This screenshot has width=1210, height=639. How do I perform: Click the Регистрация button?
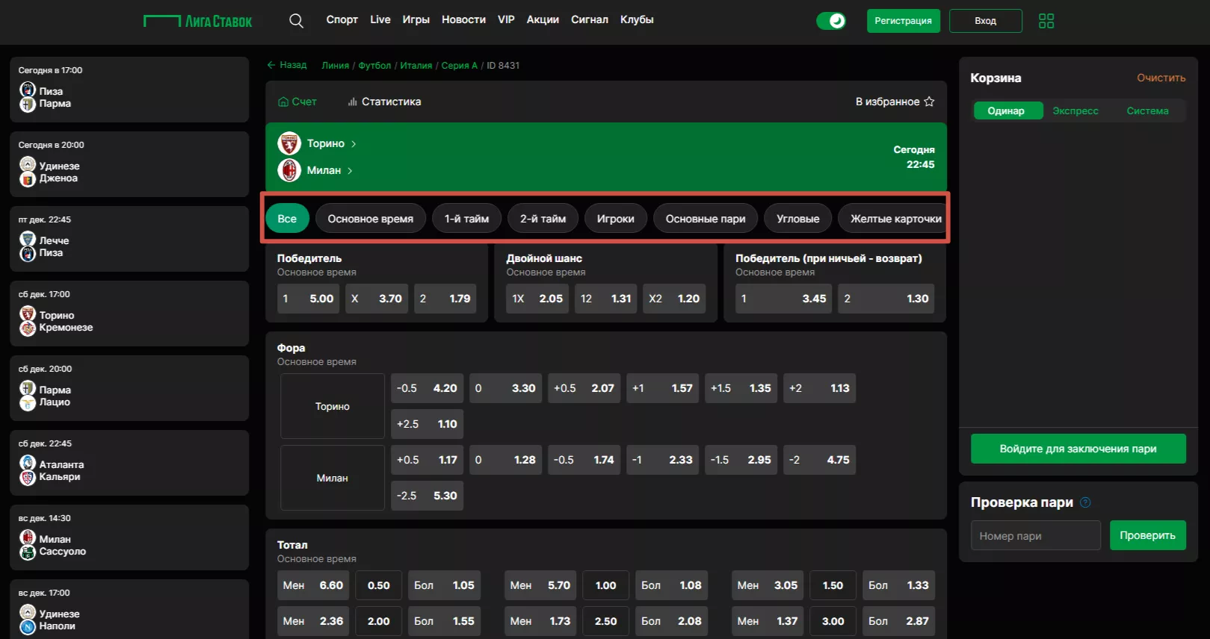pos(903,21)
